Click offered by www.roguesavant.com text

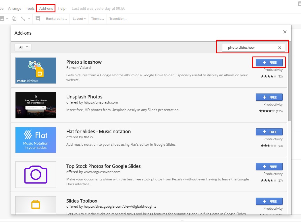(93, 172)
